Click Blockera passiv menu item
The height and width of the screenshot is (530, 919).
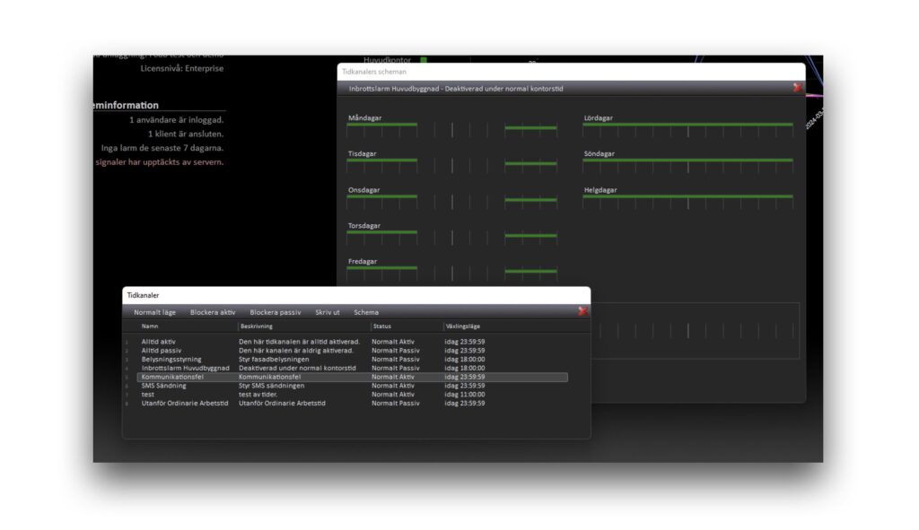276,312
